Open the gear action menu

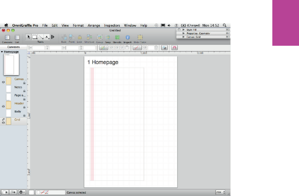(x=22, y=192)
